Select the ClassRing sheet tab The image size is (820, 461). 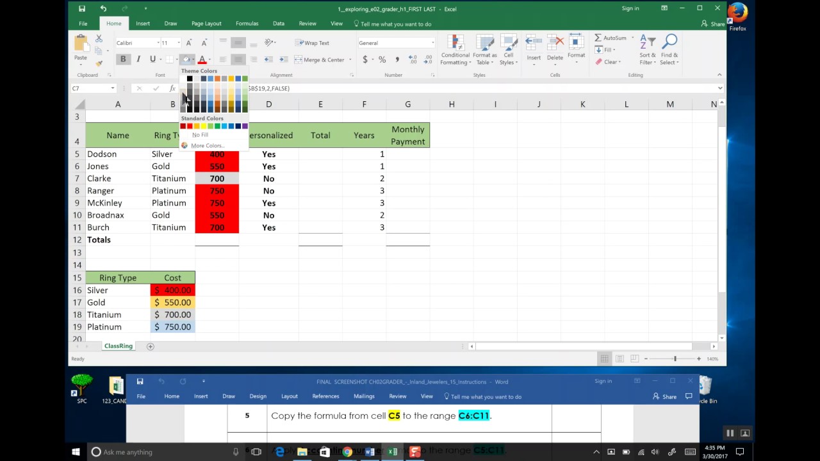[x=119, y=346]
